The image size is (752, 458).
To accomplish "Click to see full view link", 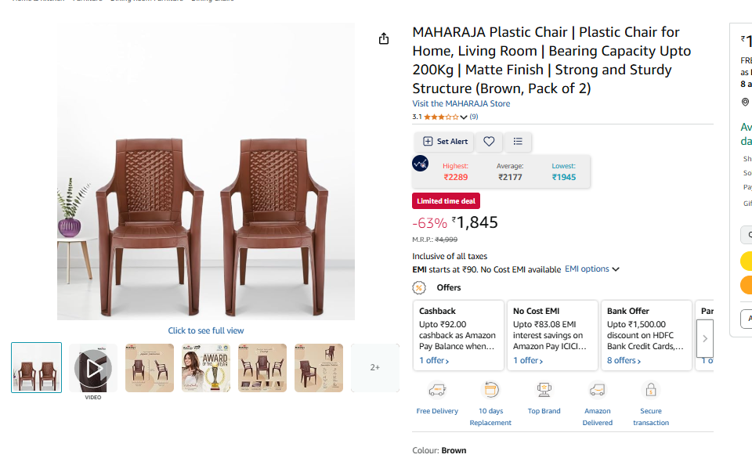I will click(206, 330).
